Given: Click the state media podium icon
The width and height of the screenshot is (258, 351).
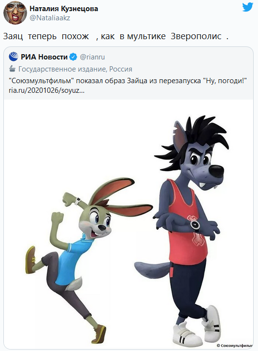Looking at the screenshot, I should pos(12,69).
